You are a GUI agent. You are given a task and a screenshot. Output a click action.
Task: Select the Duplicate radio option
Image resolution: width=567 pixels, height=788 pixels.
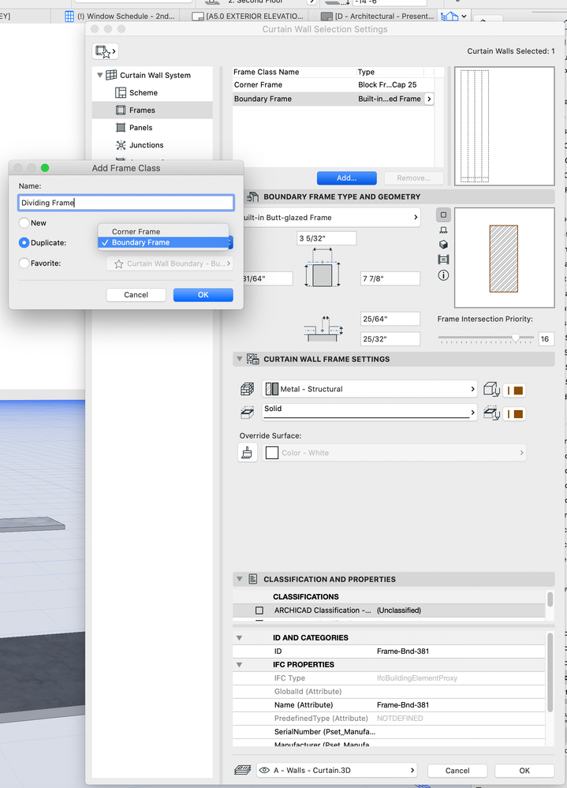[24, 243]
